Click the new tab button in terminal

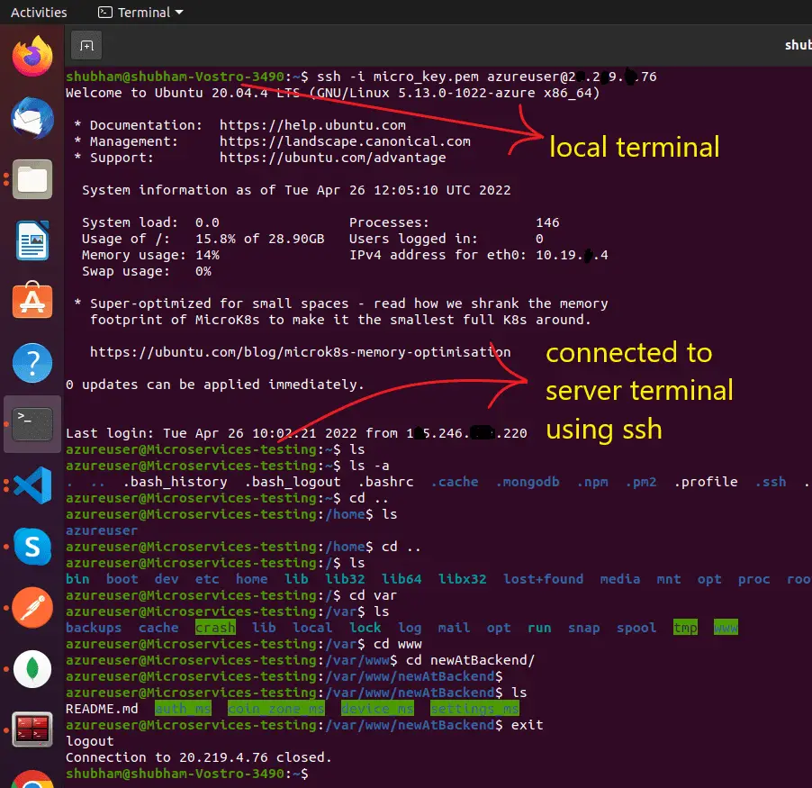(x=86, y=46)
